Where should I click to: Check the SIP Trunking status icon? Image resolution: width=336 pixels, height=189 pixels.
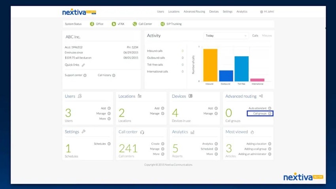click(162, 24)
